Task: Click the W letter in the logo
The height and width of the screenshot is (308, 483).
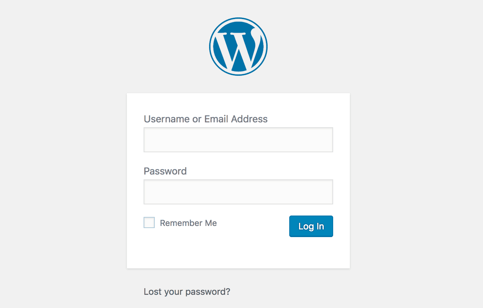Action: (238, 49)
